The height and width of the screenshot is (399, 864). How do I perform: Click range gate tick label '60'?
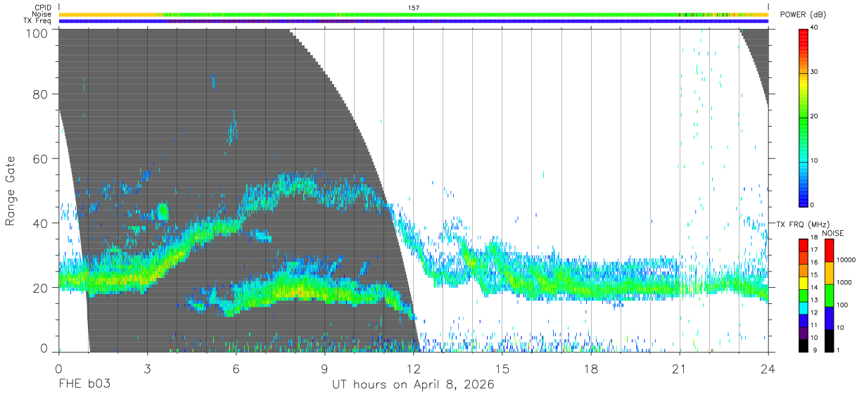pos(42,158)
